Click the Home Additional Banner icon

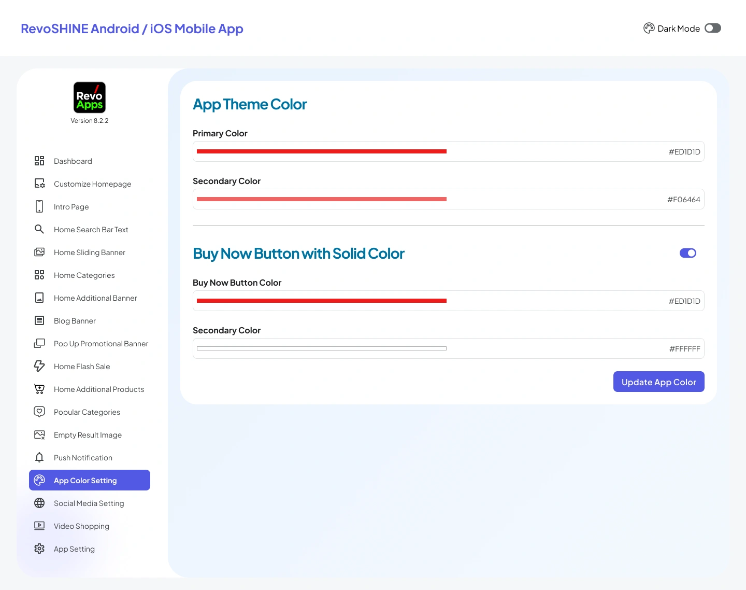pyautogui.click(x=39, y=298)
